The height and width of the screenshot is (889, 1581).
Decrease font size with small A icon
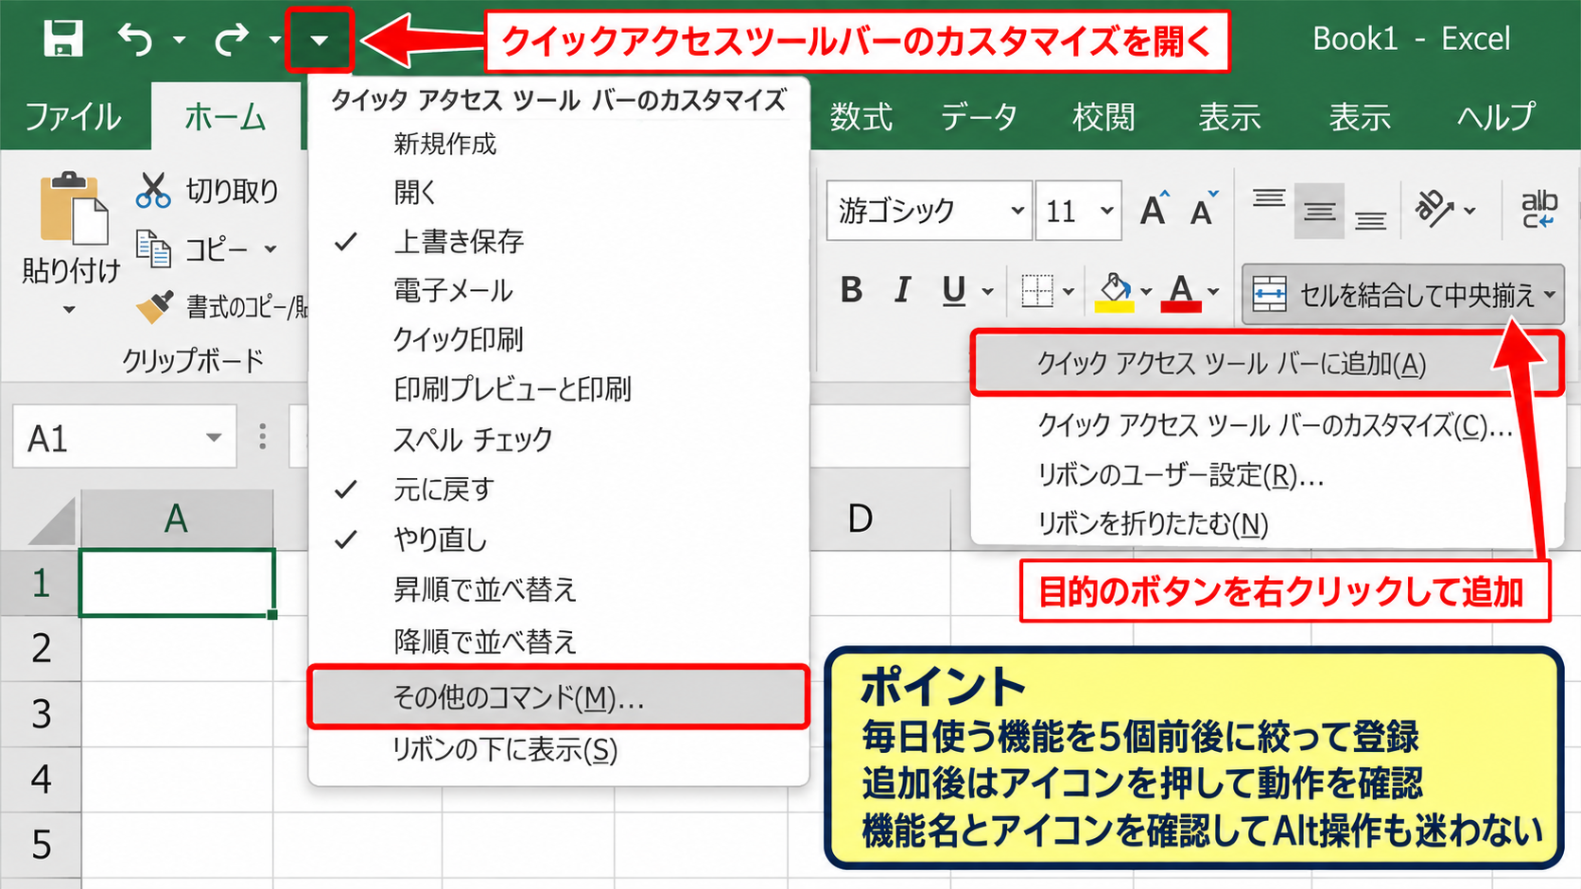(x=1204, y=209)
